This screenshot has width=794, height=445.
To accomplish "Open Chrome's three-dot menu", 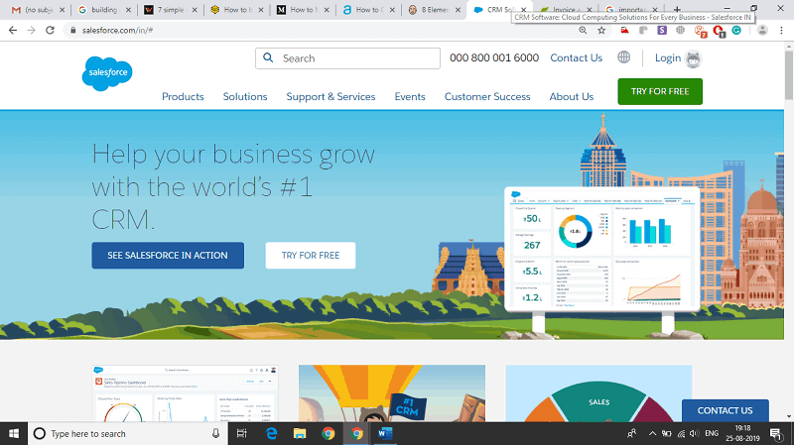I will click(x=782, y=31).
